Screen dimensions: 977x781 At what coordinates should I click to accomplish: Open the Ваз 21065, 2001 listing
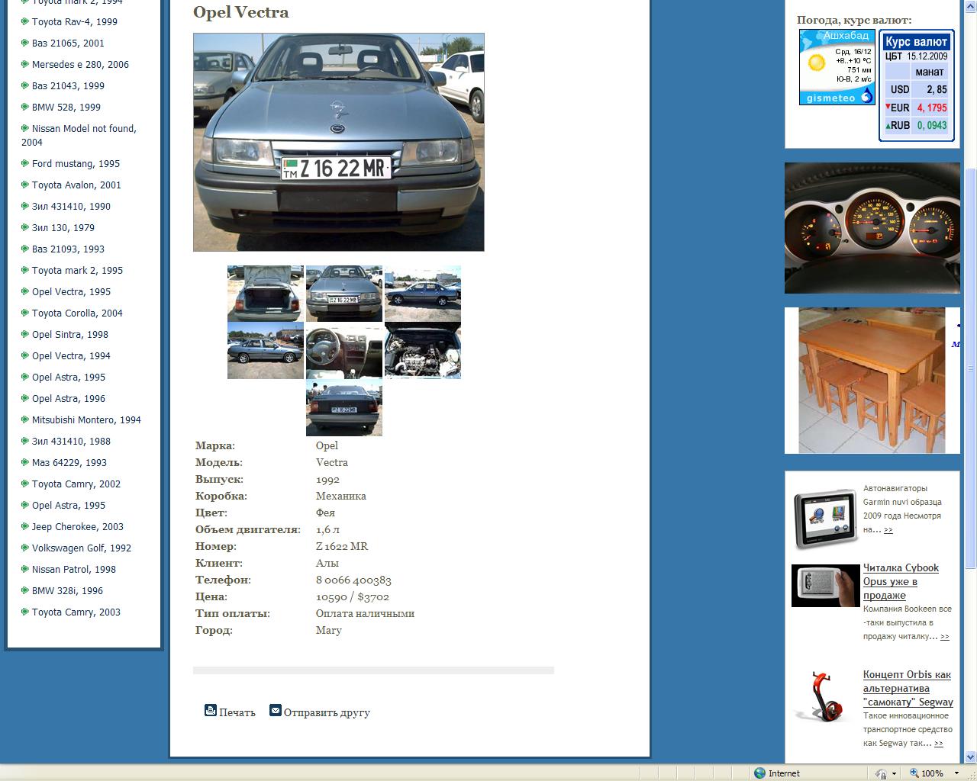coord(68,43)
